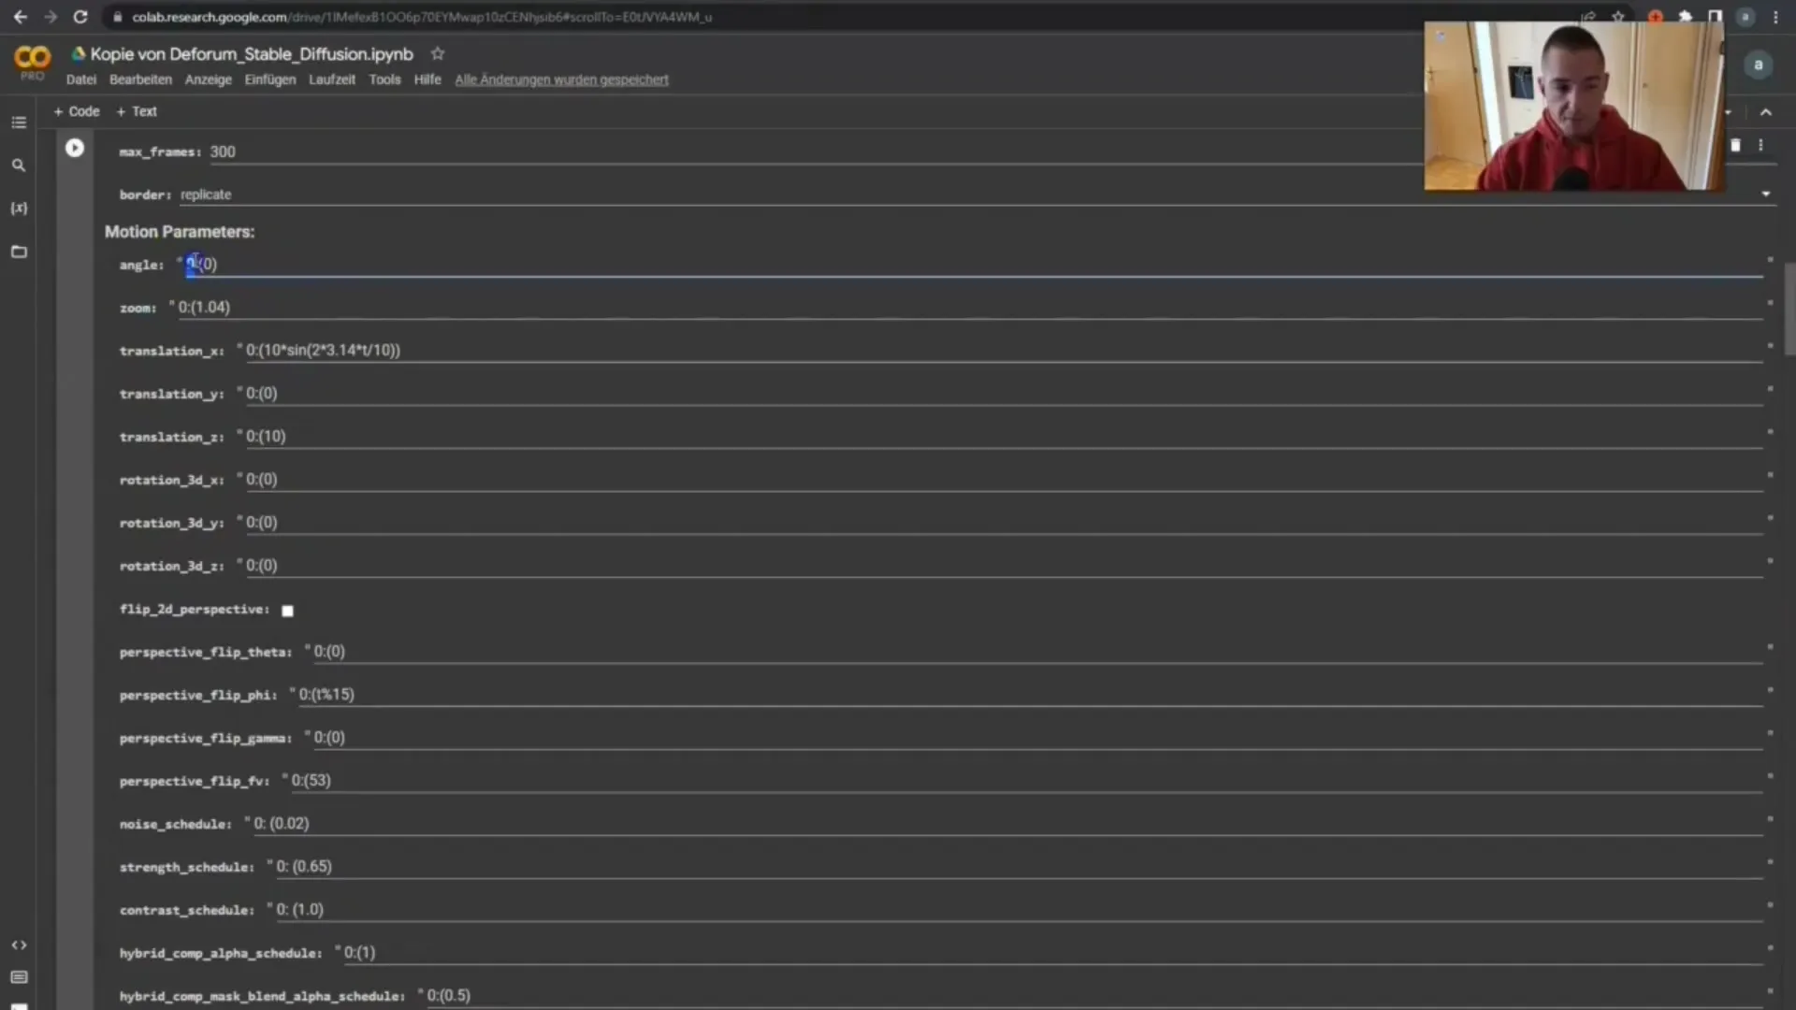Screen dimensions: 1796x1010
Task: Click the angle input field
Action: [973, 265]
